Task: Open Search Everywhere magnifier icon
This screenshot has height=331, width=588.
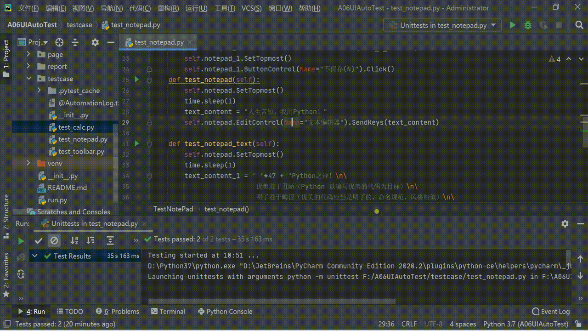Action: click(579, 25)
